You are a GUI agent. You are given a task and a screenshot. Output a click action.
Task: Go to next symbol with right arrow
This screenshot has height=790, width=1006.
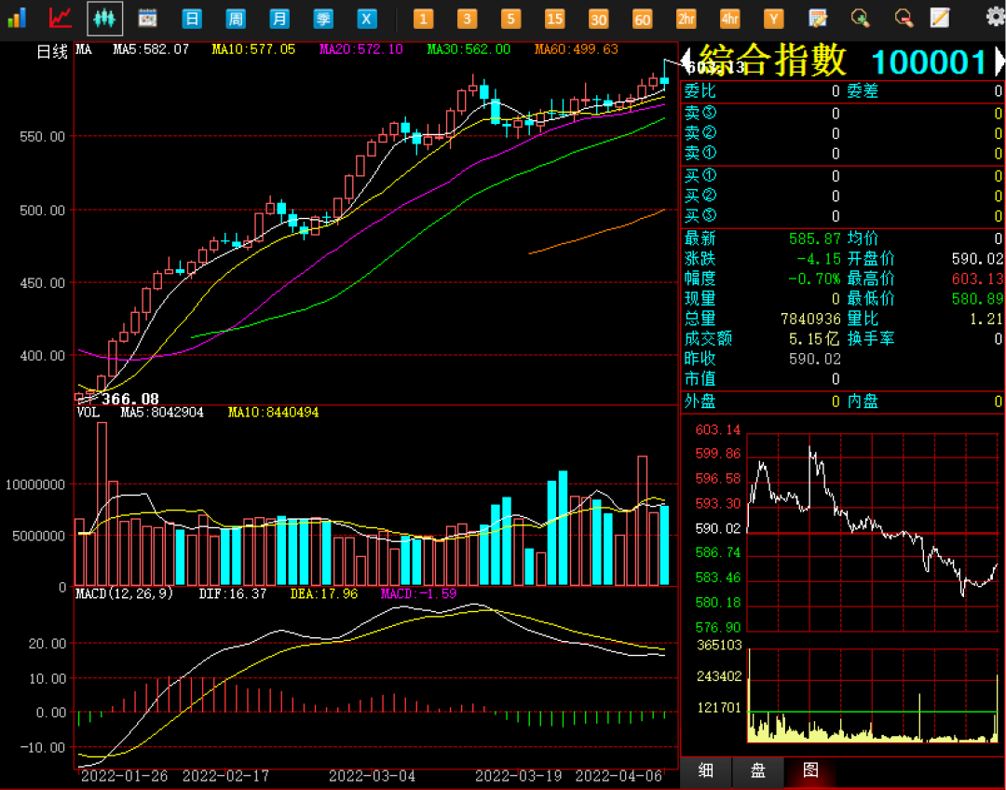click(999, 61)
